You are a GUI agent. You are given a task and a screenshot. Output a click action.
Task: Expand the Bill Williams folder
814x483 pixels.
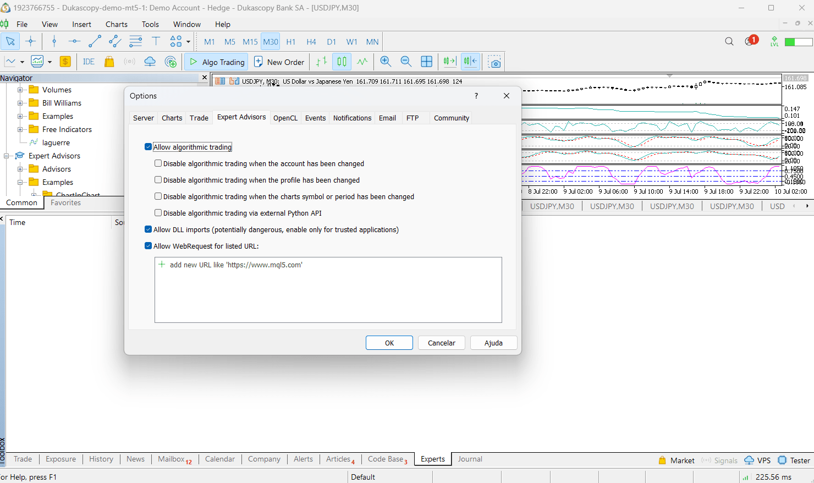coord(20,103)
